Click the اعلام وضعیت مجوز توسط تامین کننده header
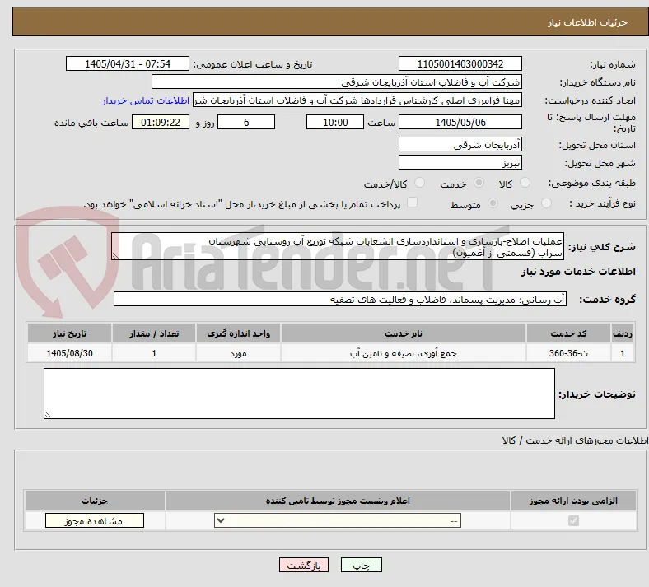This screenshot has height=587, width=649. [338, 501]
